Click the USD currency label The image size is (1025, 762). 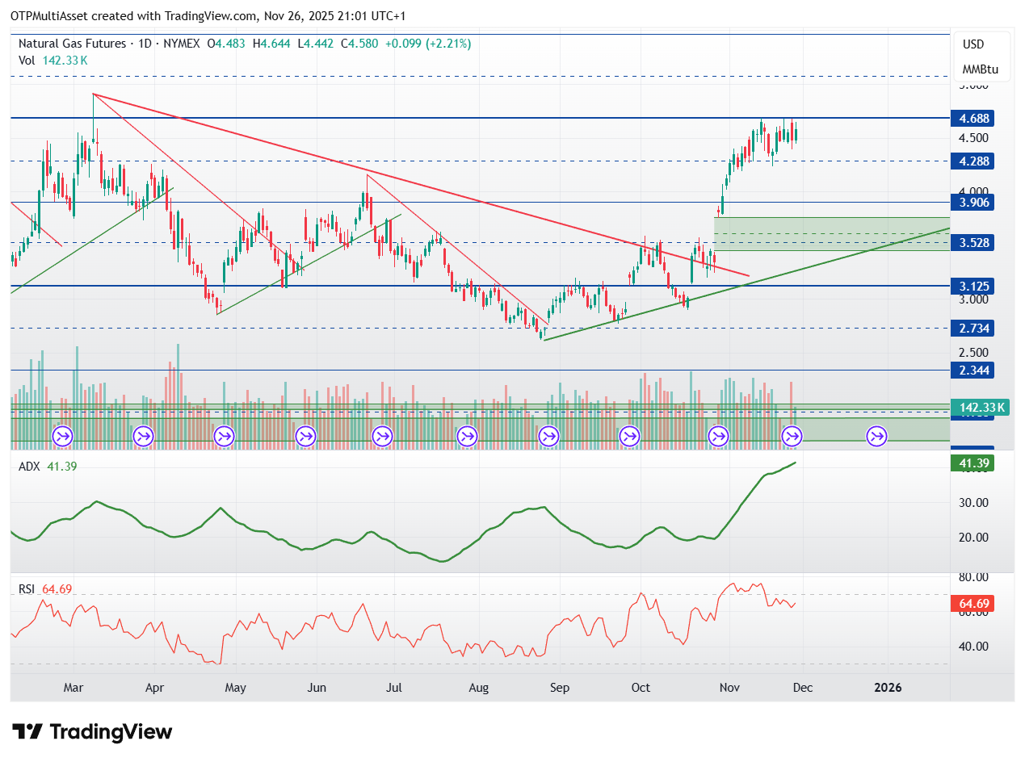pyautogui.click(x=973, y=44)
